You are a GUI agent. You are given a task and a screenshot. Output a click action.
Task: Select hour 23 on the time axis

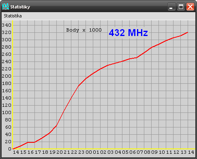click(x=81, y=152)
